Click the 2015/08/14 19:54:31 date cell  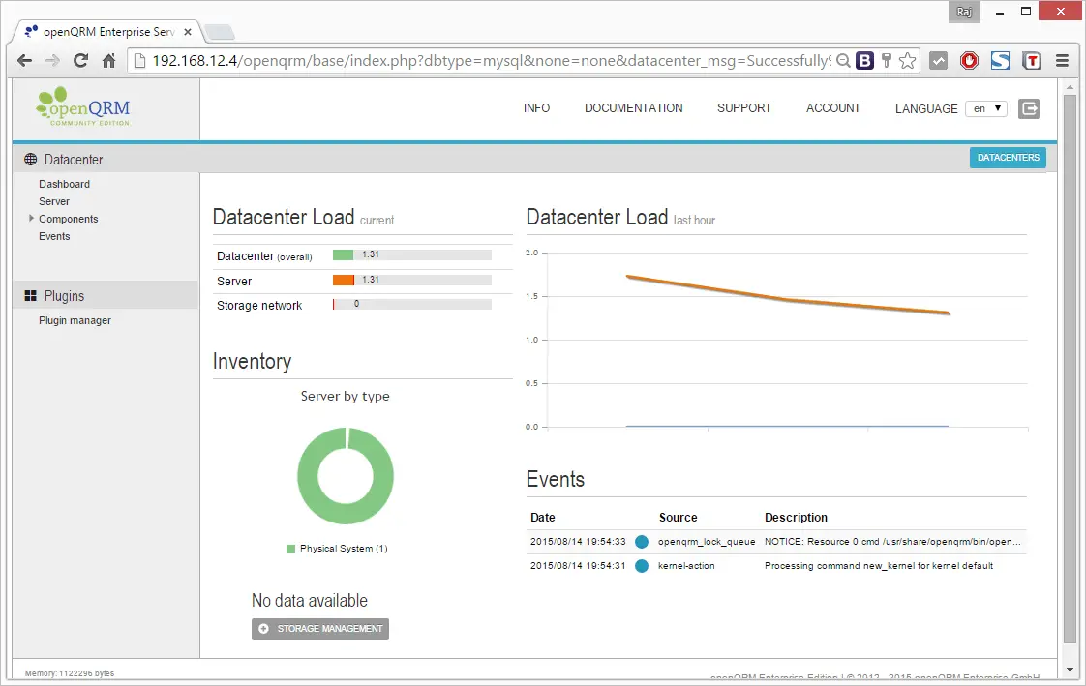point(578,566)
